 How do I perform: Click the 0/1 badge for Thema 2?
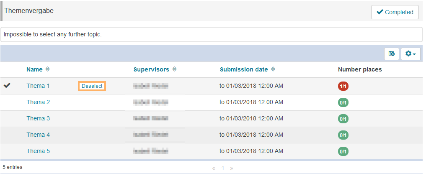click(343, 102)
